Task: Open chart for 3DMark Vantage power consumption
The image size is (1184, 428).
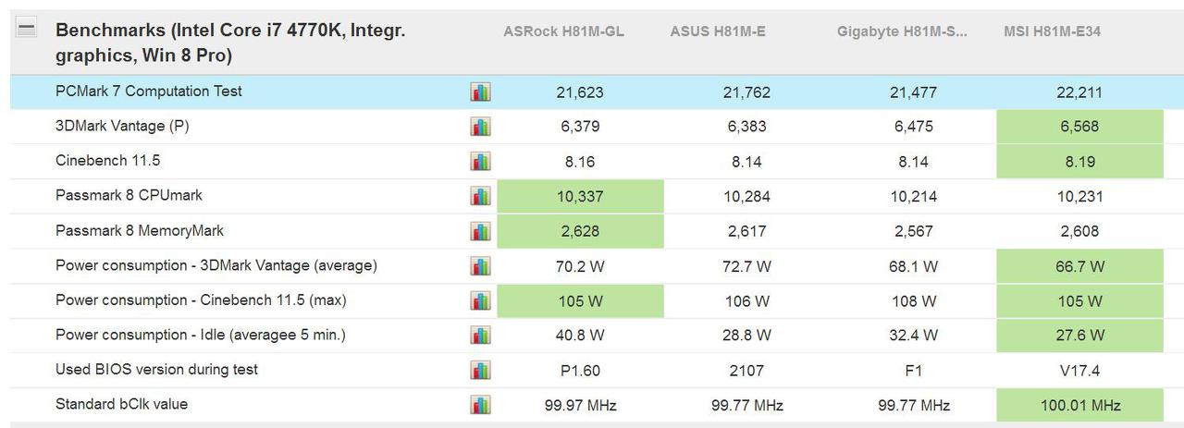Action: point(480,266)
